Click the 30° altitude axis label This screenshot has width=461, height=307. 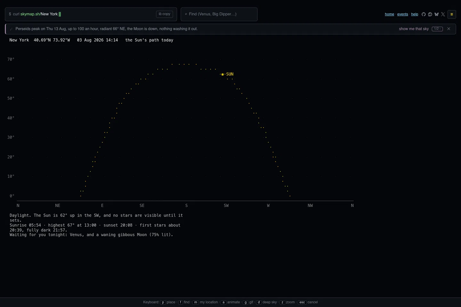tap(11, 138)
